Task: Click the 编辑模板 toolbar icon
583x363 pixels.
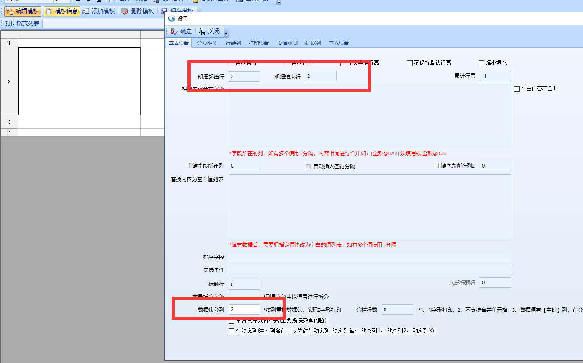Action: coord(10,11)
